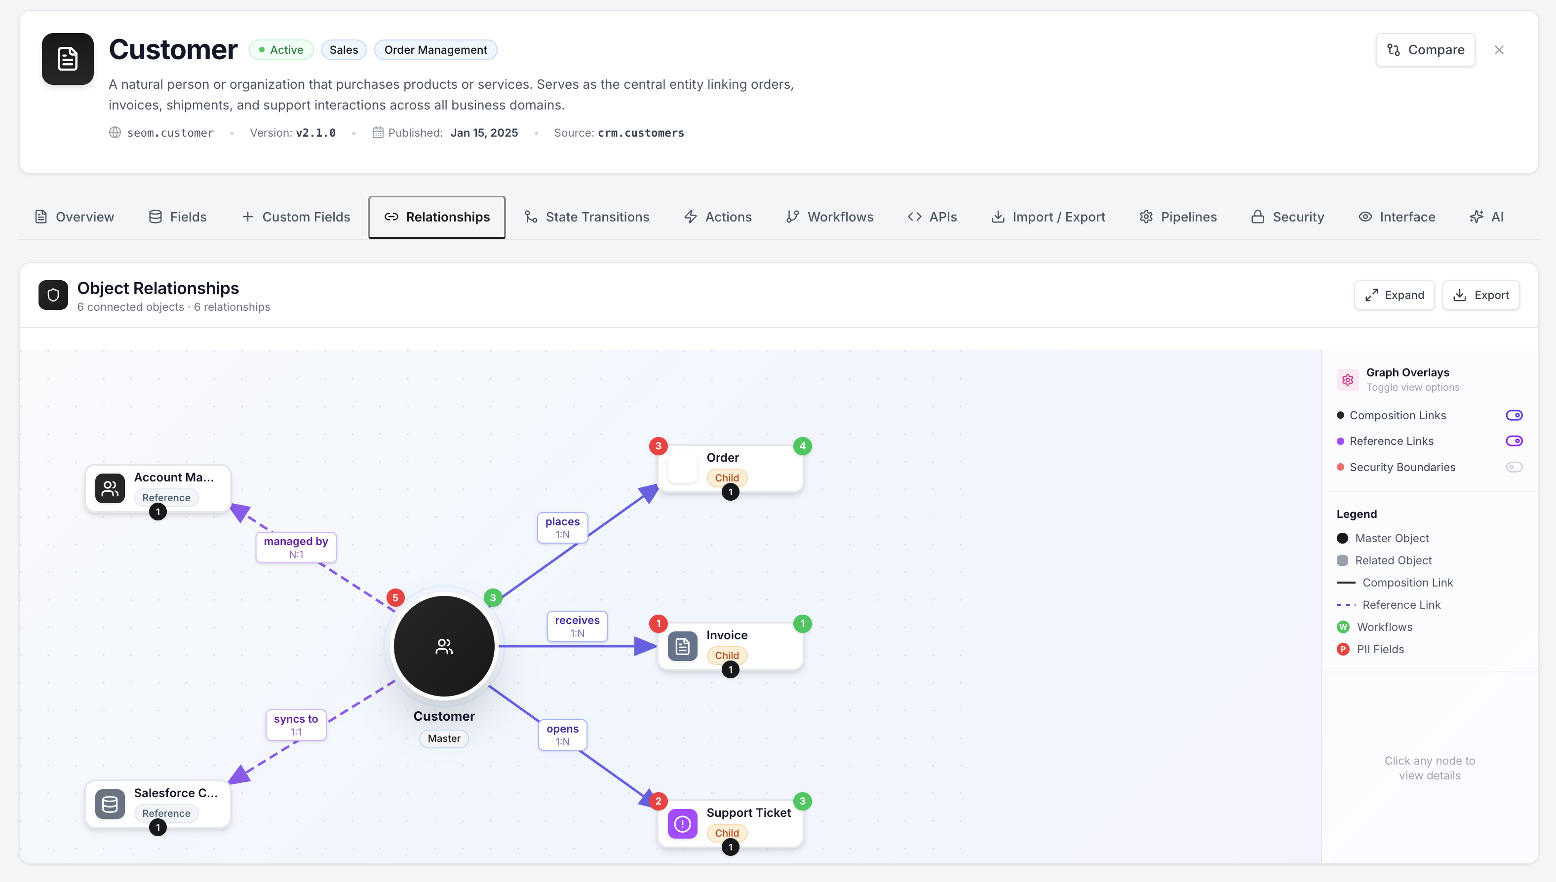Click the calendar icon next to Published
The height and width of the screenshot is (882, 1556).
pyautogui.click(x=378, y=132)
